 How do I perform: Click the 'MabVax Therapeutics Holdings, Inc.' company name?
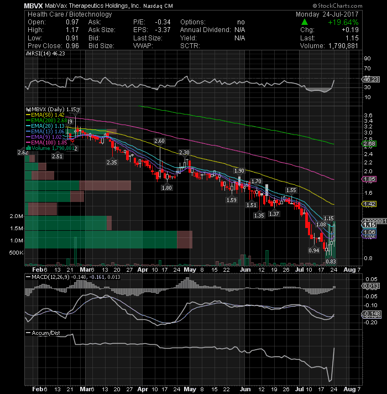tap(93, 6)
